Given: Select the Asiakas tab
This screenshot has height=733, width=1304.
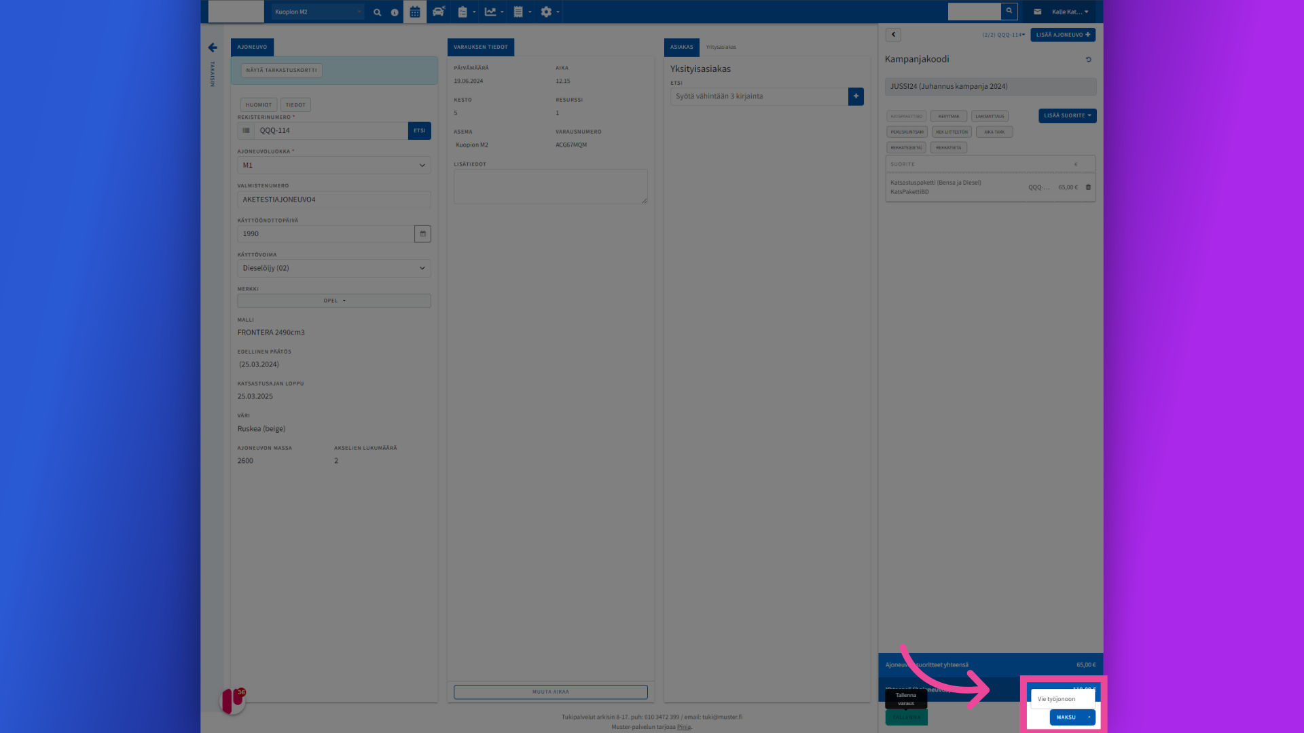Looking at the screenshot, I should point(681,47).
